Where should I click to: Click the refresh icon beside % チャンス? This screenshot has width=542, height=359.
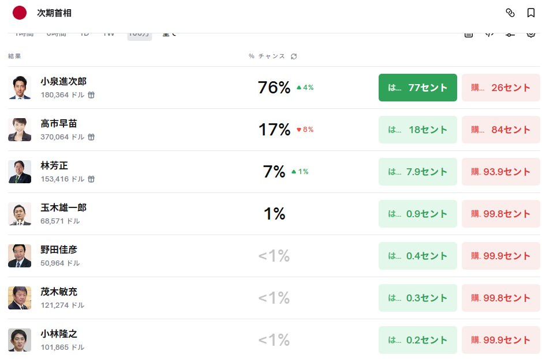(294, 56)
